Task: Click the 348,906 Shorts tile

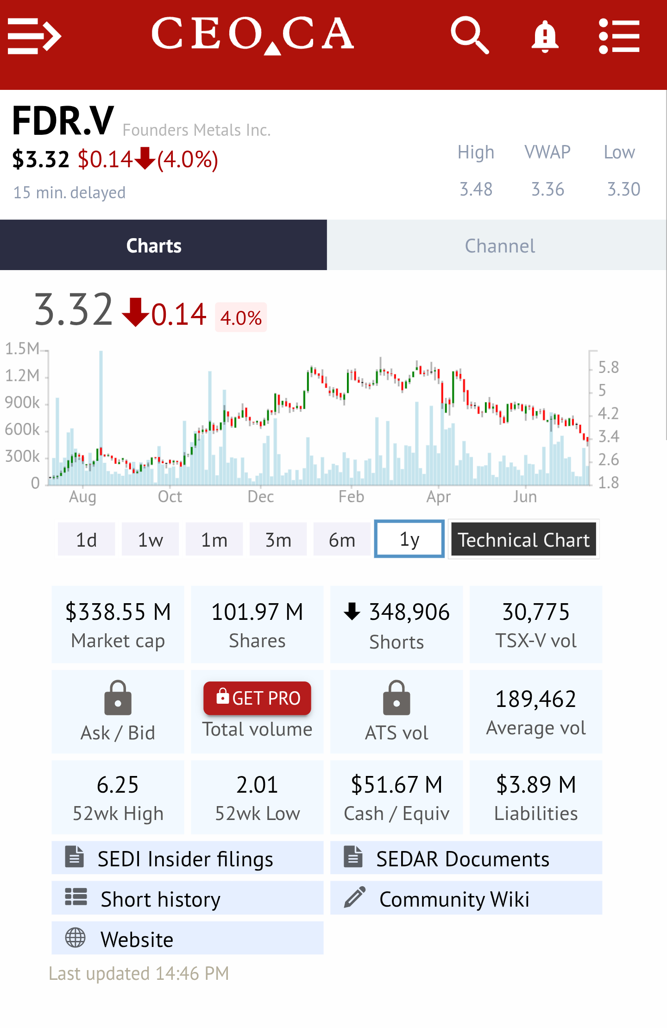Action: (x=396, y=624)
